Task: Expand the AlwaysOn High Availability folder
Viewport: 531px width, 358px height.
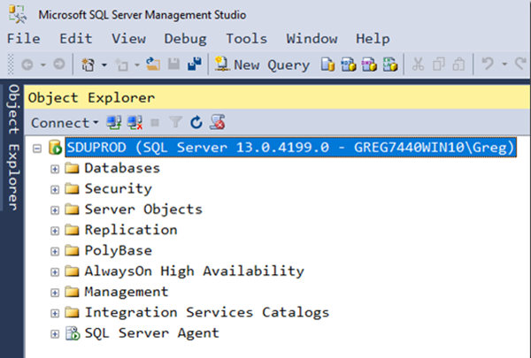Action: [55, 272]
